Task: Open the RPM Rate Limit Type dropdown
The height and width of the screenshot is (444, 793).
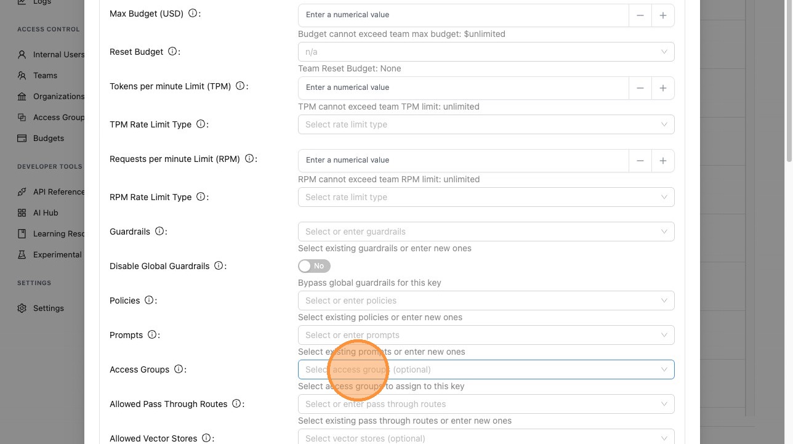Action: point(486,197)
